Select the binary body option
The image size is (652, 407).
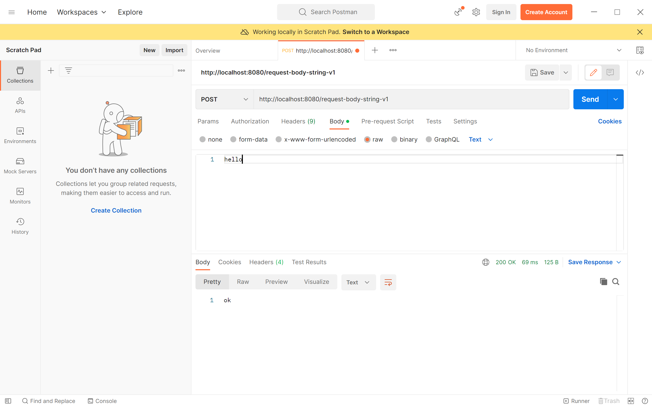coord(394,140)
